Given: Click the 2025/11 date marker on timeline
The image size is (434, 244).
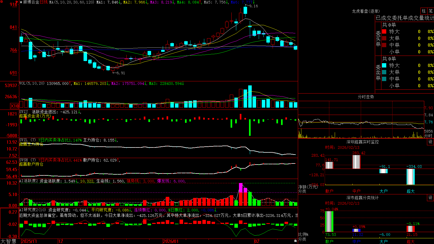Looking at the screenshot, I should [x=29, y=241].
